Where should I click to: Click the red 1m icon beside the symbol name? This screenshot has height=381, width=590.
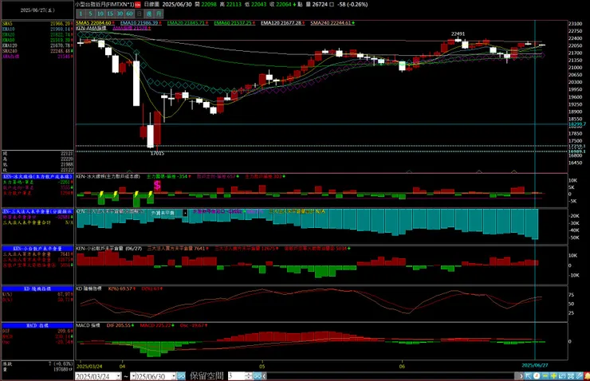click(x=138, y=5)
